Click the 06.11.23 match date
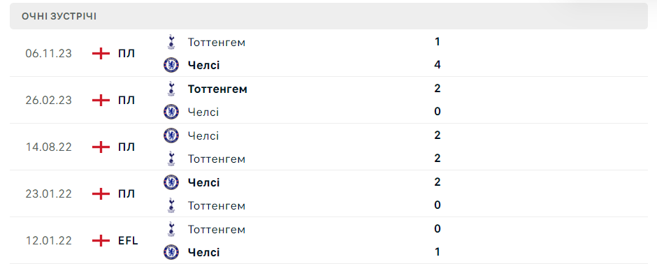 pyautogui.click(x=49, y=54)
